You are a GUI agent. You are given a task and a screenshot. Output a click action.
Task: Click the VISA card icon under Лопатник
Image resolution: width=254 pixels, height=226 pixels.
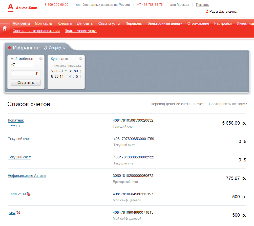(13, 126)
